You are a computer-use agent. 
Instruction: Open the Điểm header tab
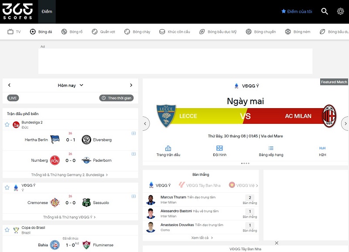tap(47, 12)
